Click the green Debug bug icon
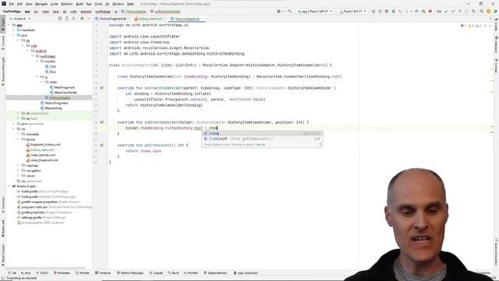The height and width of the screenshot is (281, 499). click(x=393, y=11)
